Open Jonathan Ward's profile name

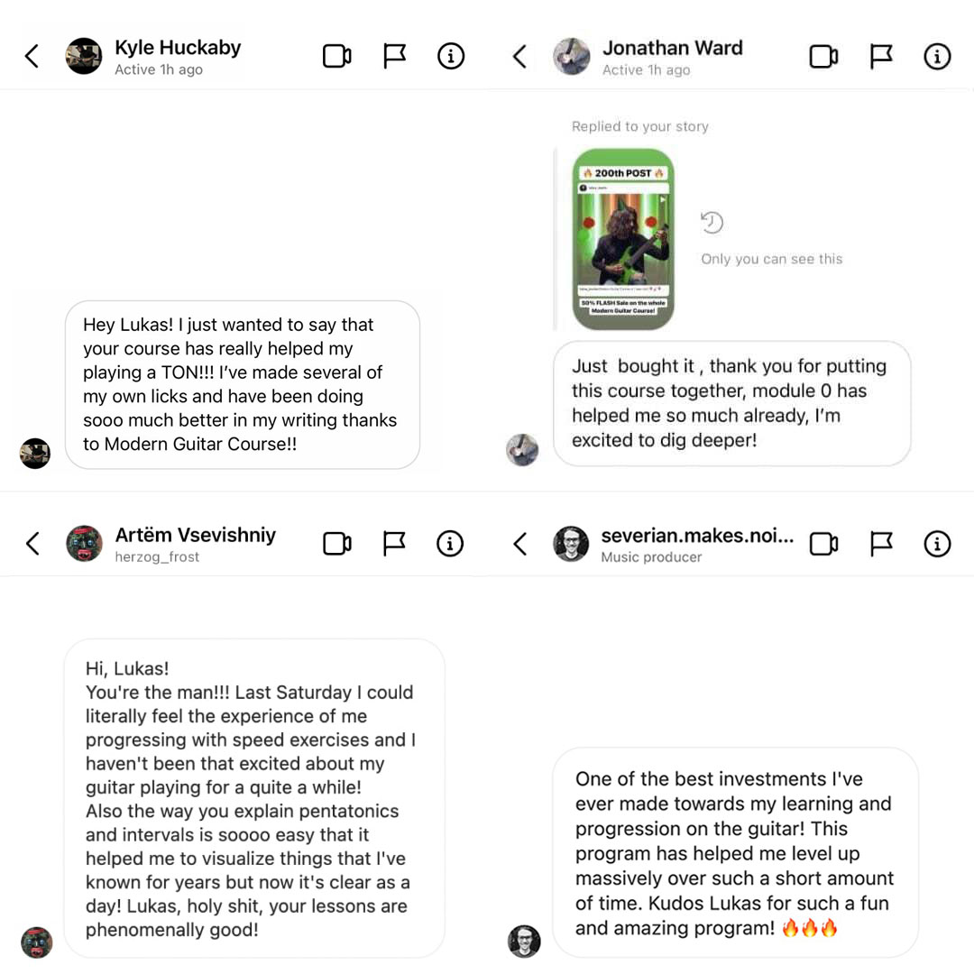click(672, 48)
